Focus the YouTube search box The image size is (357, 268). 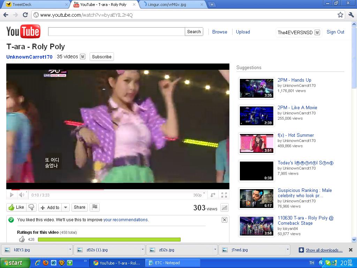click(116, 32)
